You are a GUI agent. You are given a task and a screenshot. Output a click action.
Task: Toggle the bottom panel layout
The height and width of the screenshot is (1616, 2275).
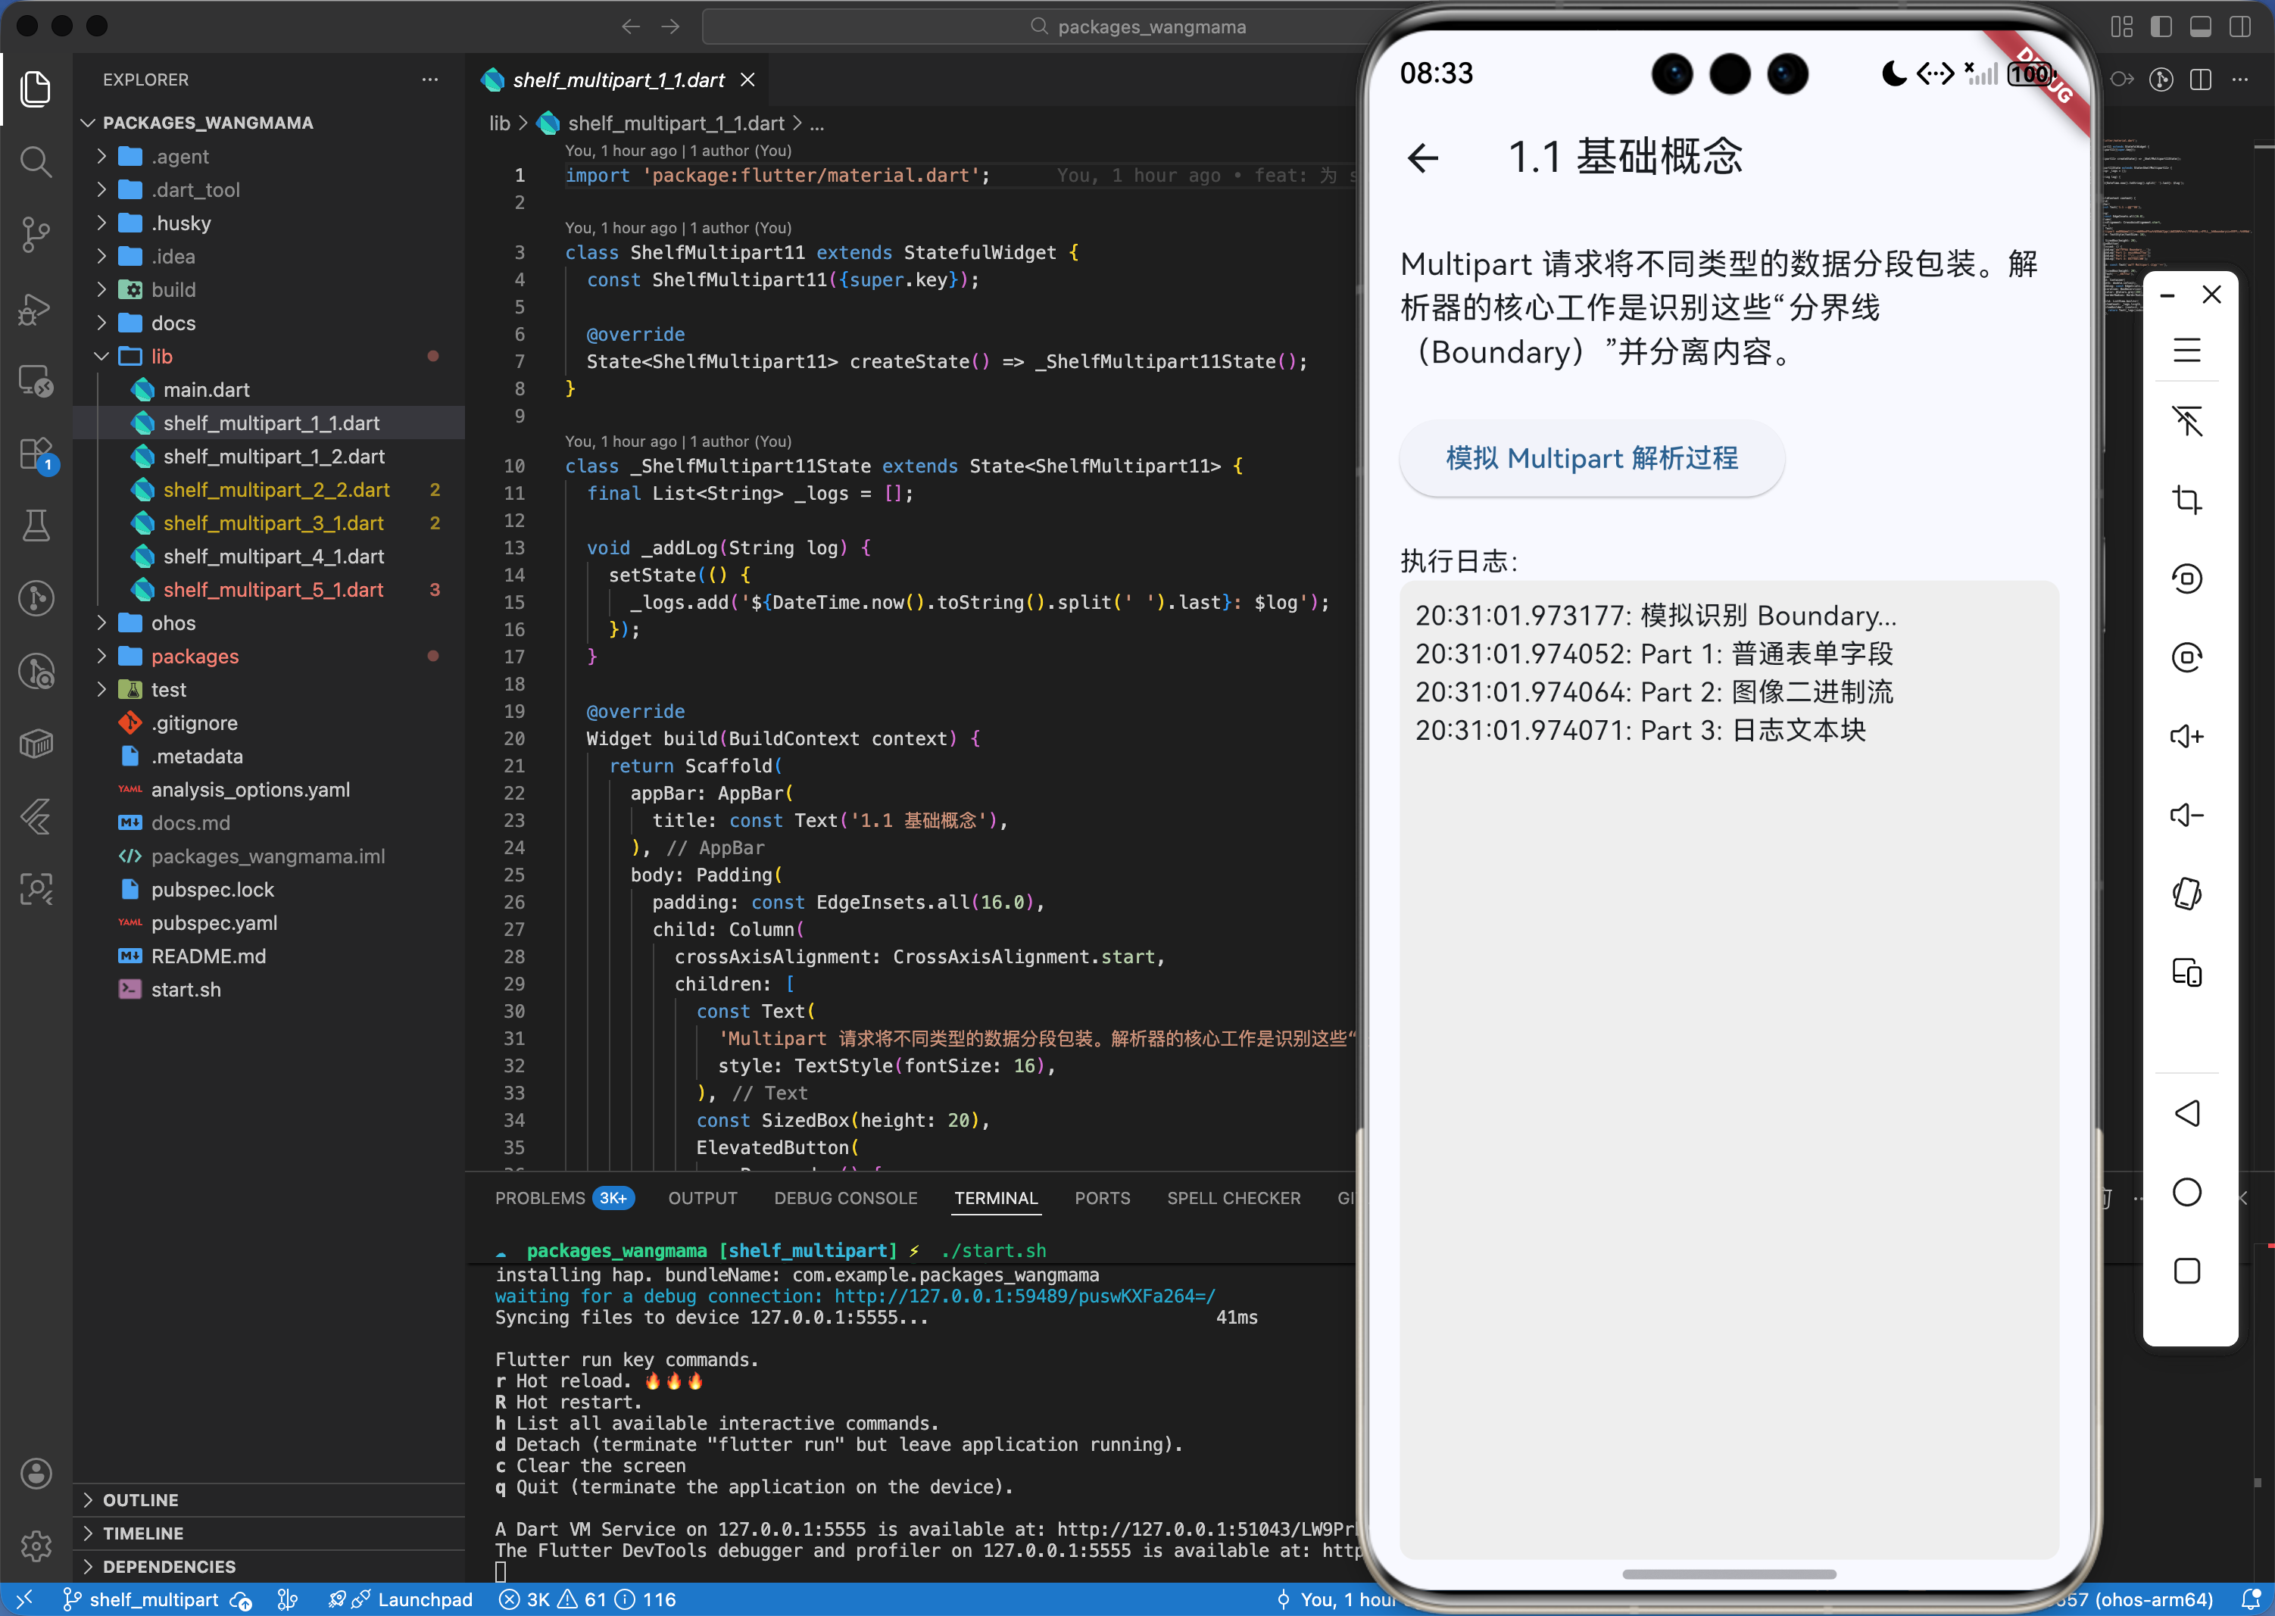click(2200, 27)
